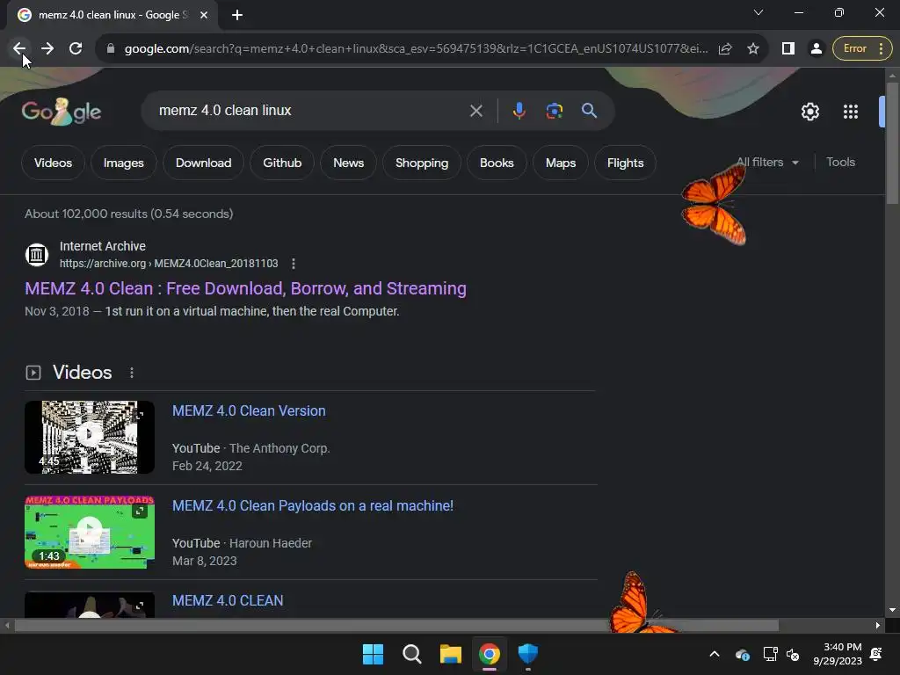Open Windows taskbar search

[x=411, y=654]
